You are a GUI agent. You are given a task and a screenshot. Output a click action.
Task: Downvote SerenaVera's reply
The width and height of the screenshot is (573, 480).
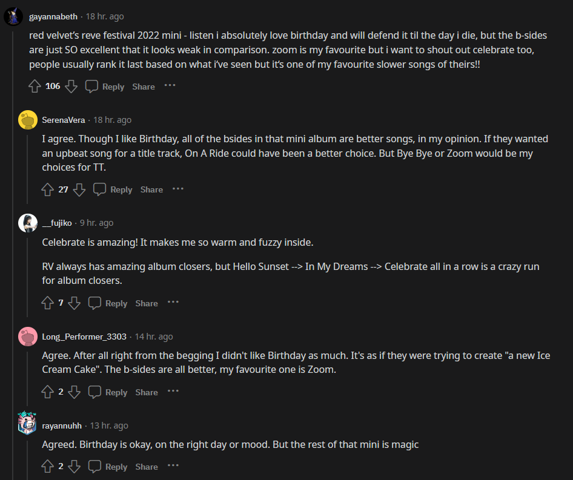[79, 190]
